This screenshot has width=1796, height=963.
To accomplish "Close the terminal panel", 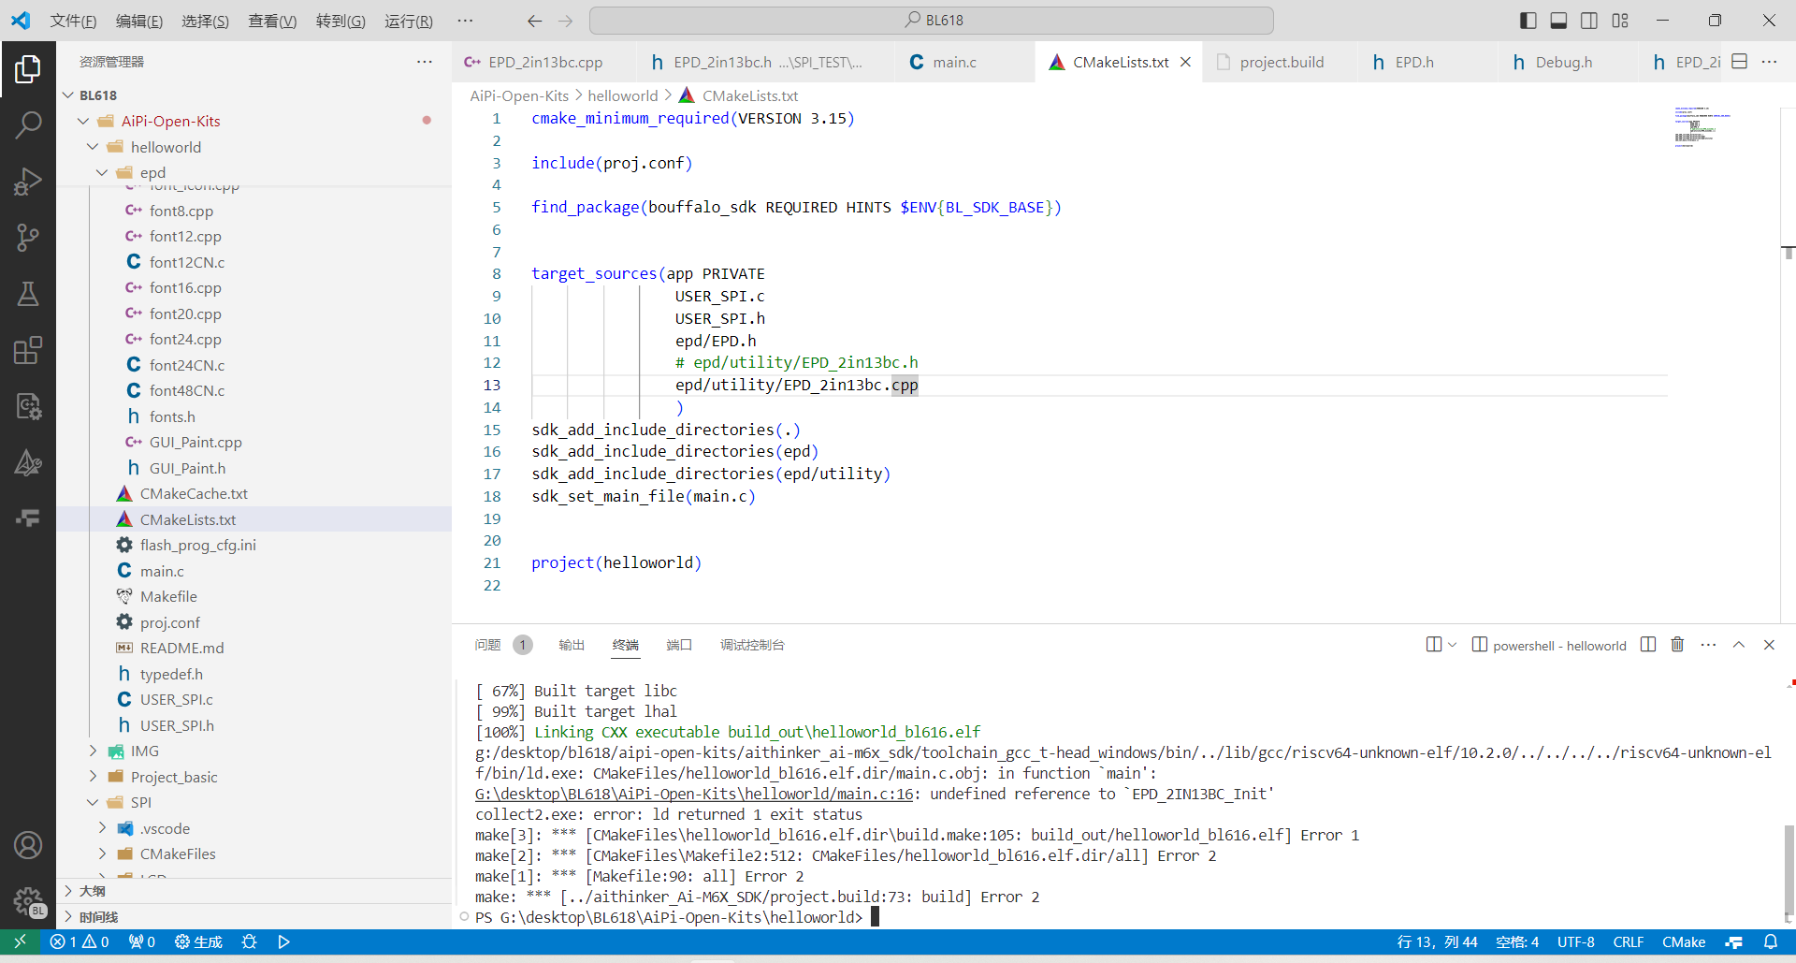I will [x=1769, y=645].
